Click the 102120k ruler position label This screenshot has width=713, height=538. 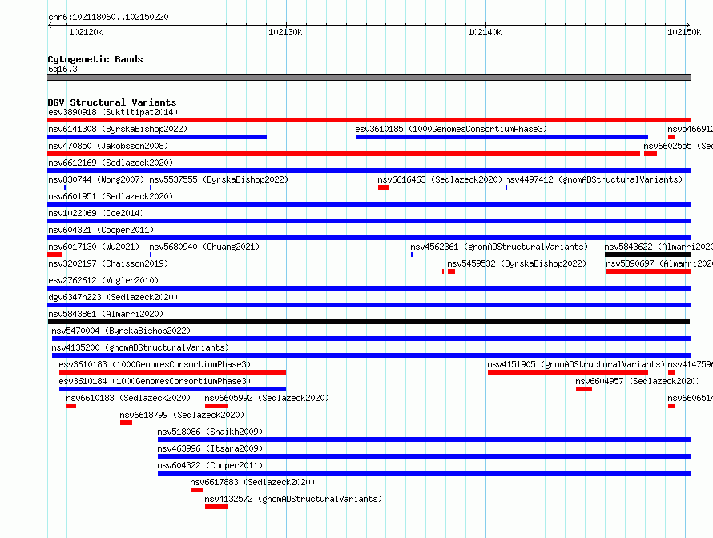86,32
